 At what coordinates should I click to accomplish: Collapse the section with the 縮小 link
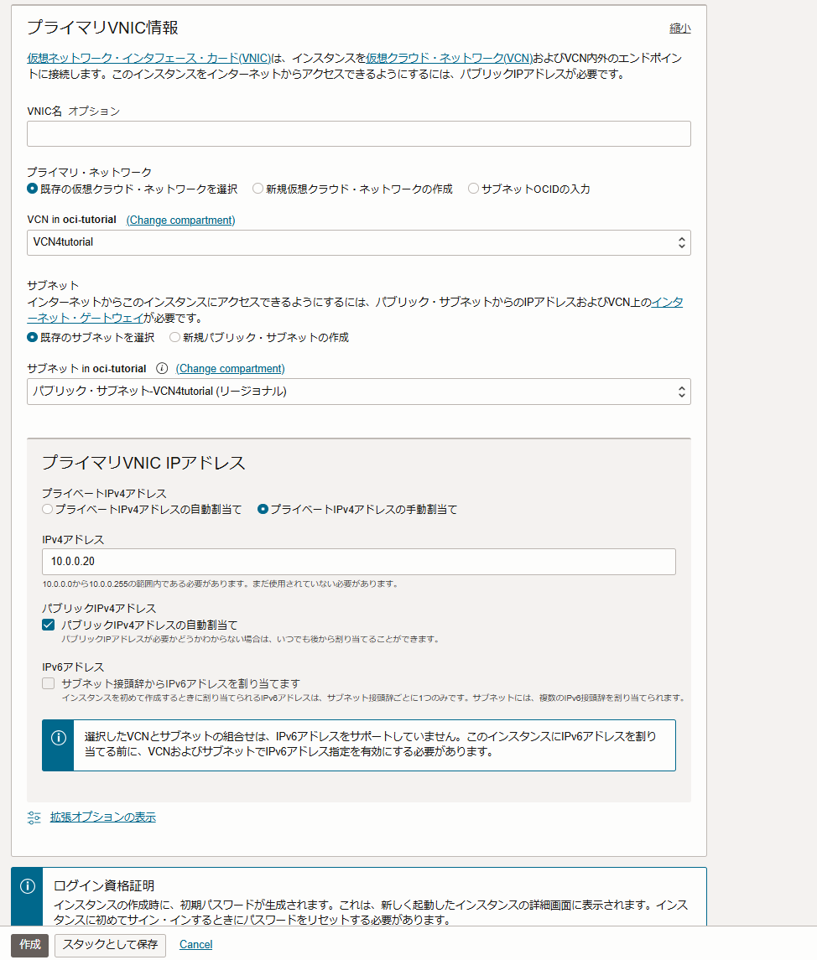(679, 28)
